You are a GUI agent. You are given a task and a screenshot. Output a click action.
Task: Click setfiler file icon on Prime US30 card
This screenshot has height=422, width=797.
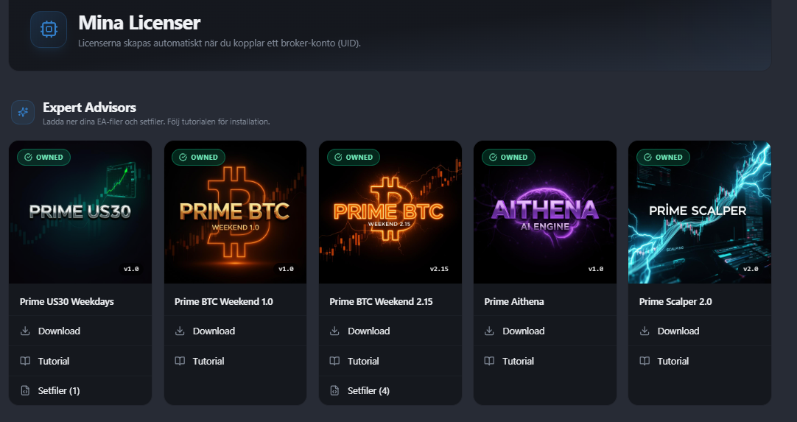(x=25, y=390)
